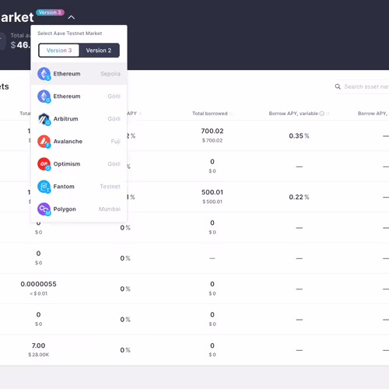Select Optimism Görli market

pyautogui.click(x=79, y=164)
